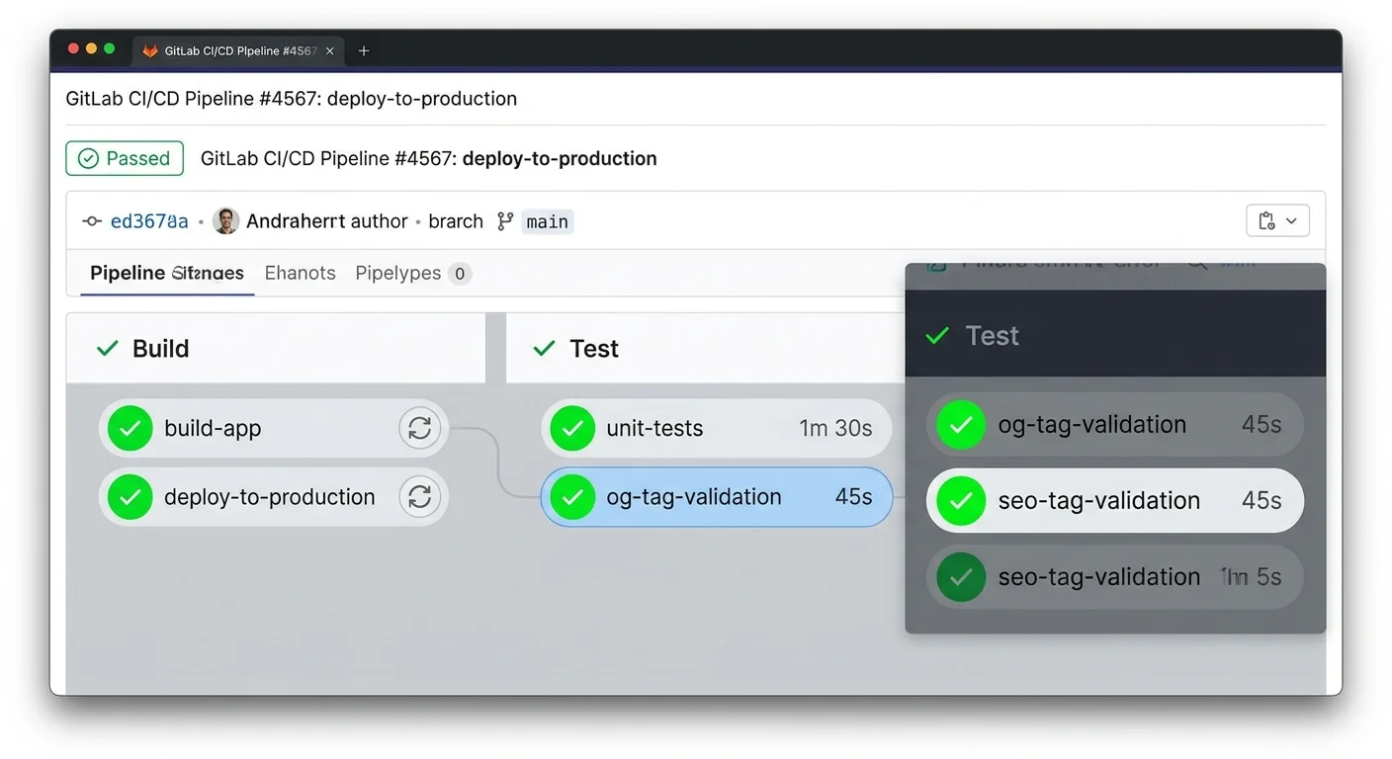The width and height of the screenshot is (1392, 759).
Task: Click the word brarch before branch icon
Action: tap(456, 221)
